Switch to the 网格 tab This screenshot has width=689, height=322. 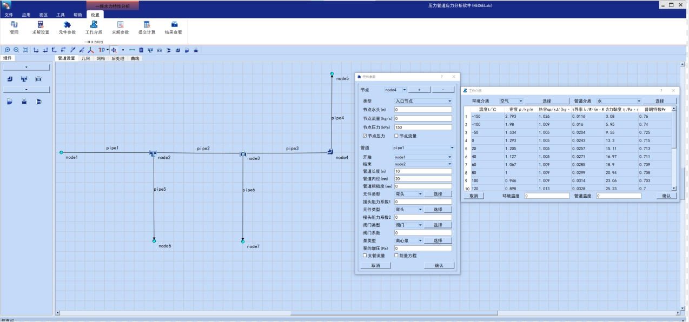101,58
